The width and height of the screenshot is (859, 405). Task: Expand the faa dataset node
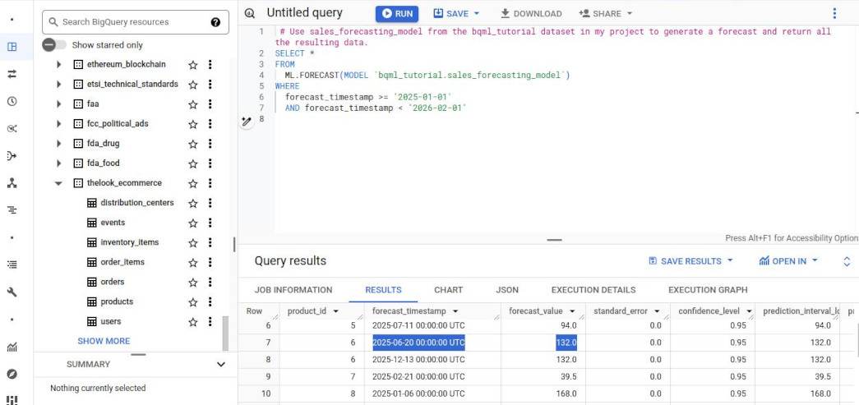coord(58,104)
